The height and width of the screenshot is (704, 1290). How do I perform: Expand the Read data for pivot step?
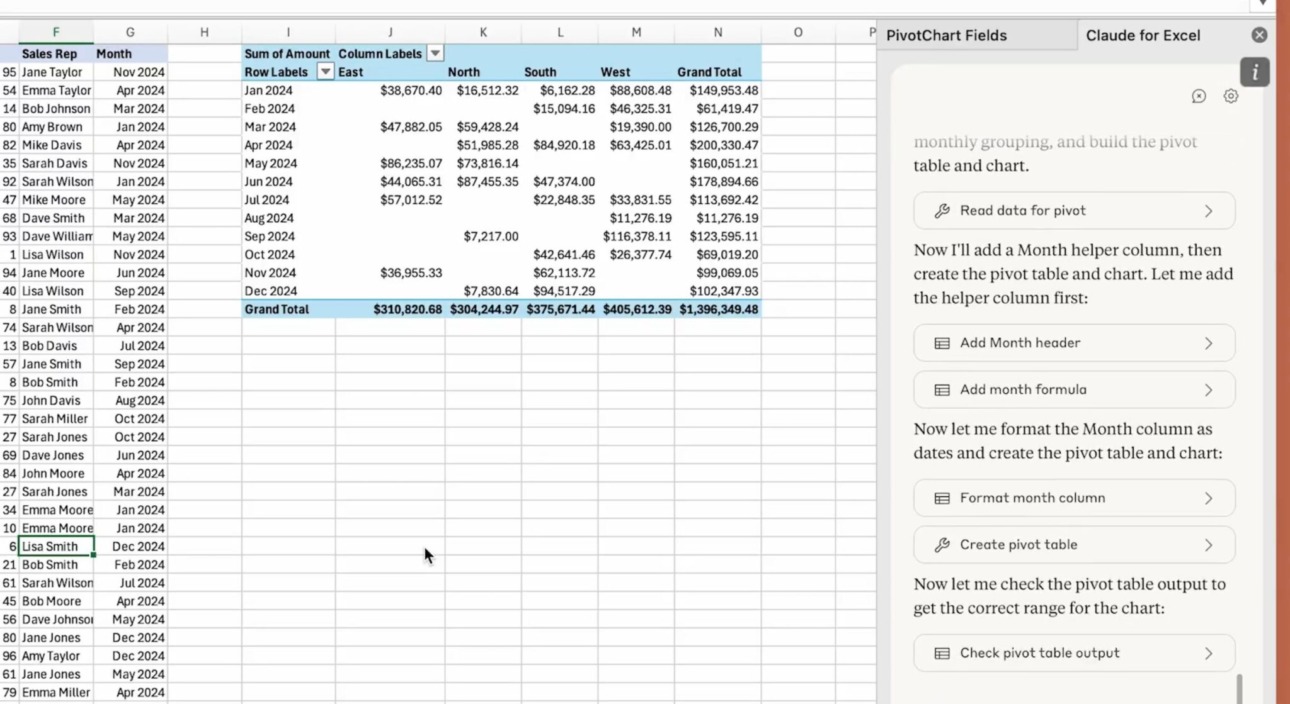tap(1209, 211)
